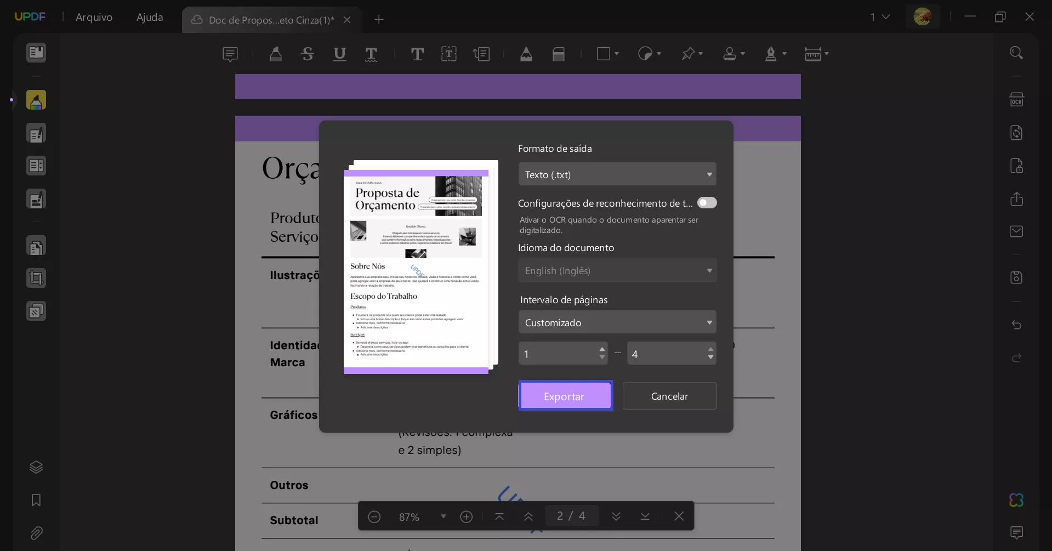Increase the ending page number stepper
Image resolution: width=1052 pixels, height=551 pixels.
pyautogui.click(x=710, y=349)
